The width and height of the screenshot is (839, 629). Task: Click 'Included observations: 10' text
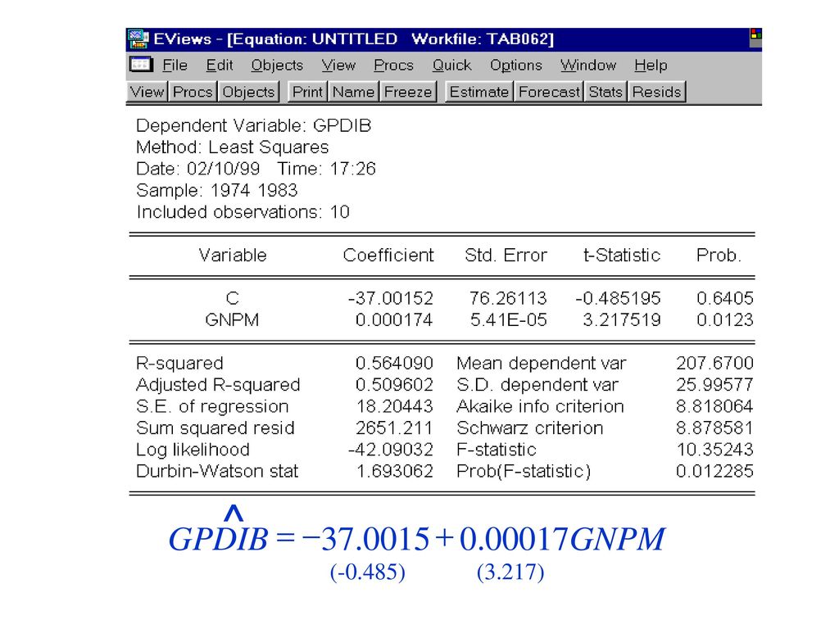point(243,212)
